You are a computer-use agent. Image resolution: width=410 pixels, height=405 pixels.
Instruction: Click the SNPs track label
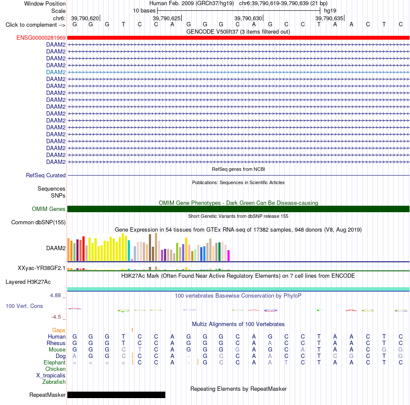58,195
